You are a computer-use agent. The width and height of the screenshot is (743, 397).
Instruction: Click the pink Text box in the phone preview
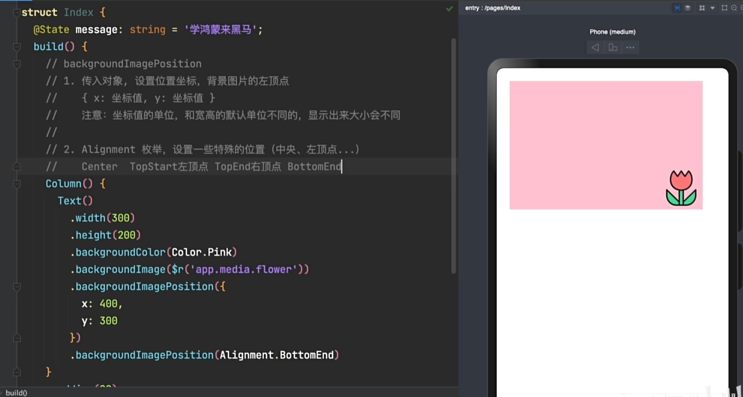pyautogui.click(x=606, y=145)
